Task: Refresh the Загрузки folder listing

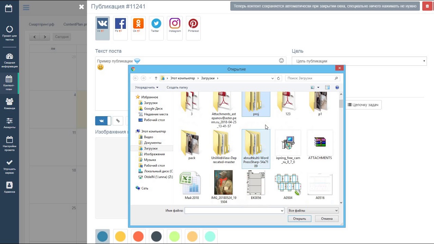Action: point(278,78)
